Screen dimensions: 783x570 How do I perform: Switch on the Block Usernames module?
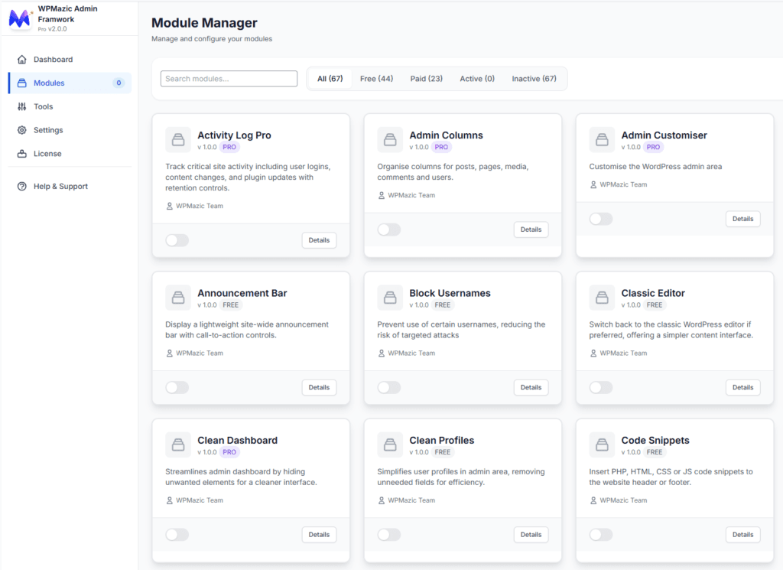tap(389, 388)
